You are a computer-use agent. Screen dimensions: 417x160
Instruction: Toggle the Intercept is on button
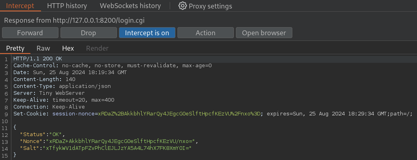[x=147, y=33]
